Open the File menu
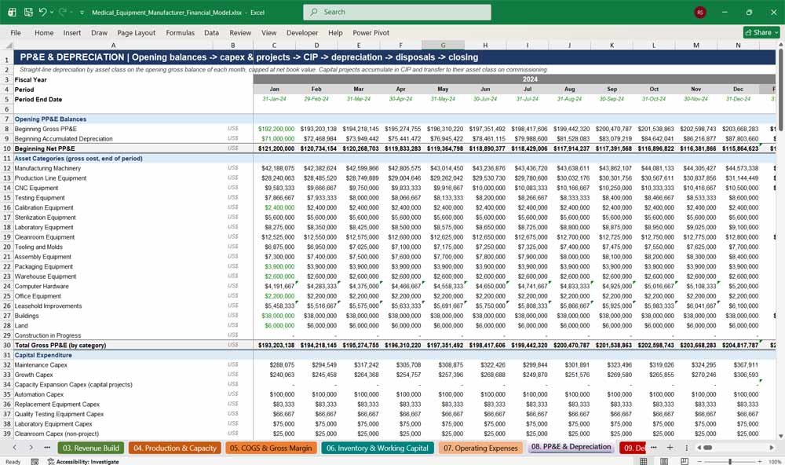The image size is (785, 465). [16, 32]
